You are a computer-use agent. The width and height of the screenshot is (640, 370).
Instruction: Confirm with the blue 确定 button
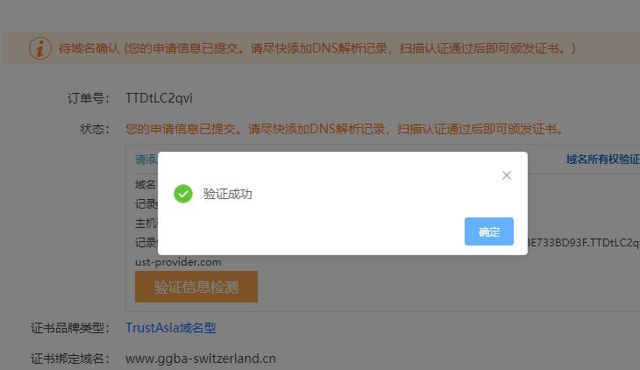(489, 231)
